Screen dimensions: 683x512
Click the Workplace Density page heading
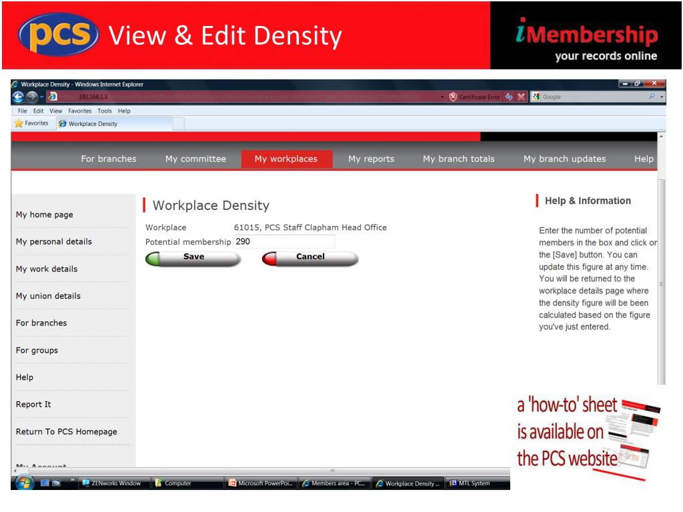(x=211, y=205)
